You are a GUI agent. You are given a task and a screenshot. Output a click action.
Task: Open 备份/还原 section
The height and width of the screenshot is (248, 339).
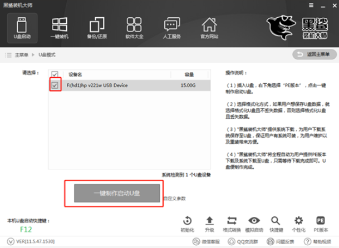[97, 28]
